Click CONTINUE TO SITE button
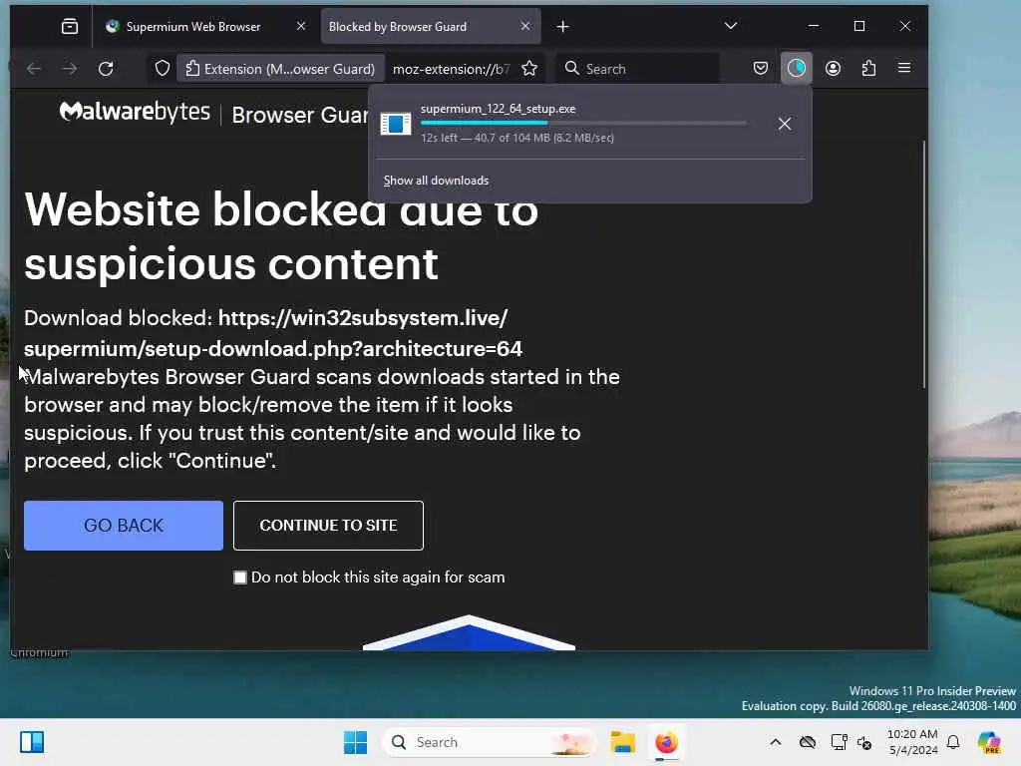The image size is (1021, 766). pyautogui.click(x=328, y=526)
